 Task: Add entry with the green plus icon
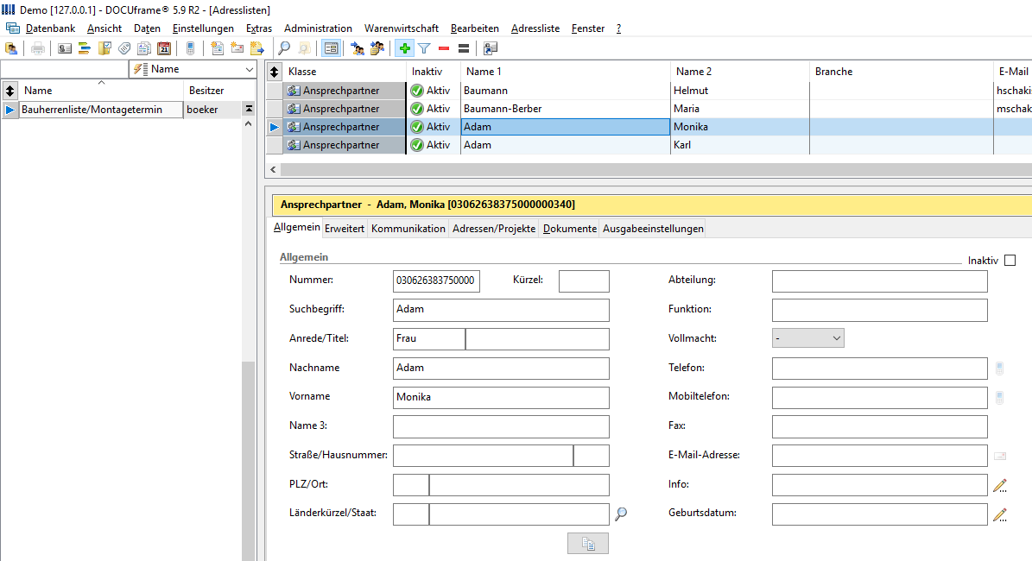tap(404, 48)
